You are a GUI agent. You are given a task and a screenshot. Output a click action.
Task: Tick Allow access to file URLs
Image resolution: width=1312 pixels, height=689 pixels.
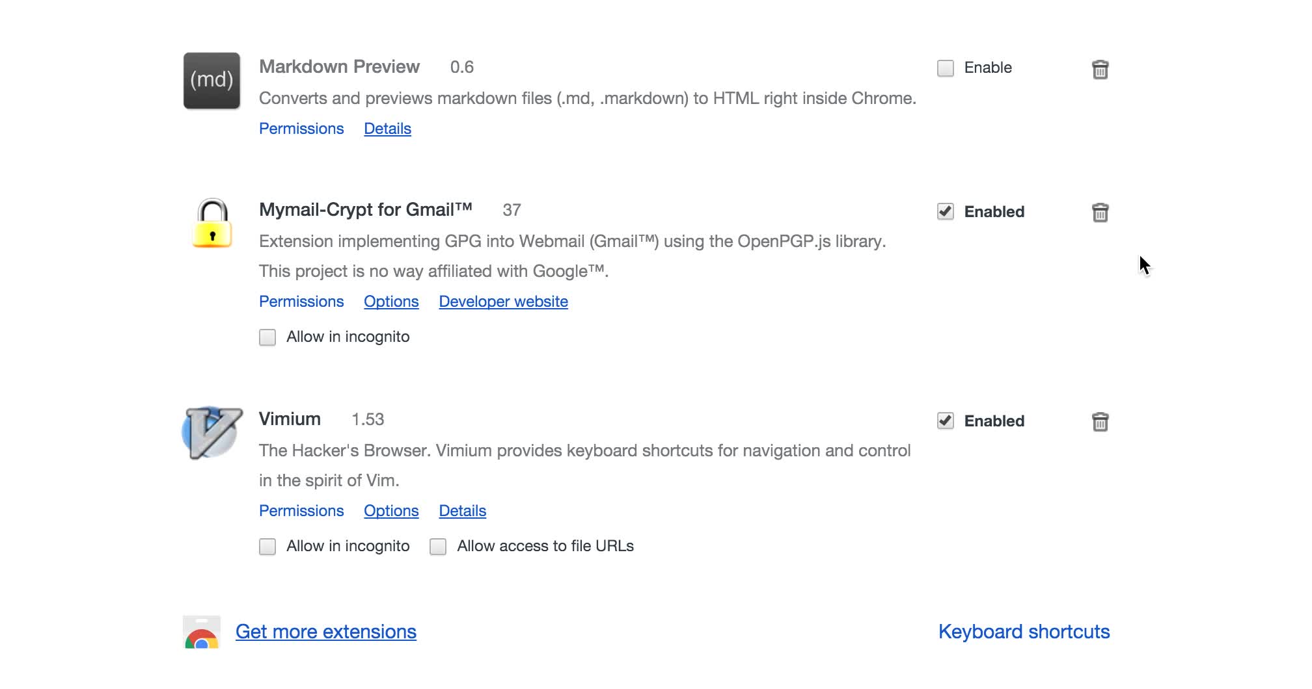[x=438, y=547]
